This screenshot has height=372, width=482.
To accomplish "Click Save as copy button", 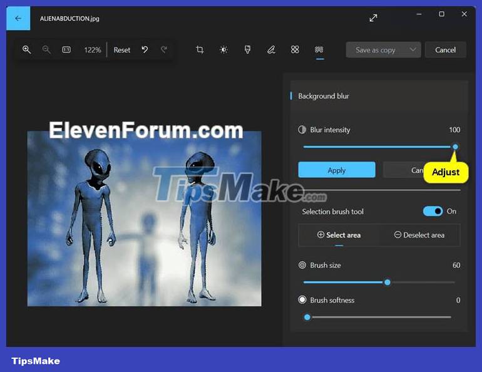I will coord(375,50).
